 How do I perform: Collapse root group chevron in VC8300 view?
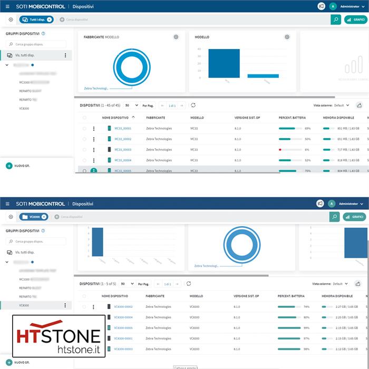7,262
